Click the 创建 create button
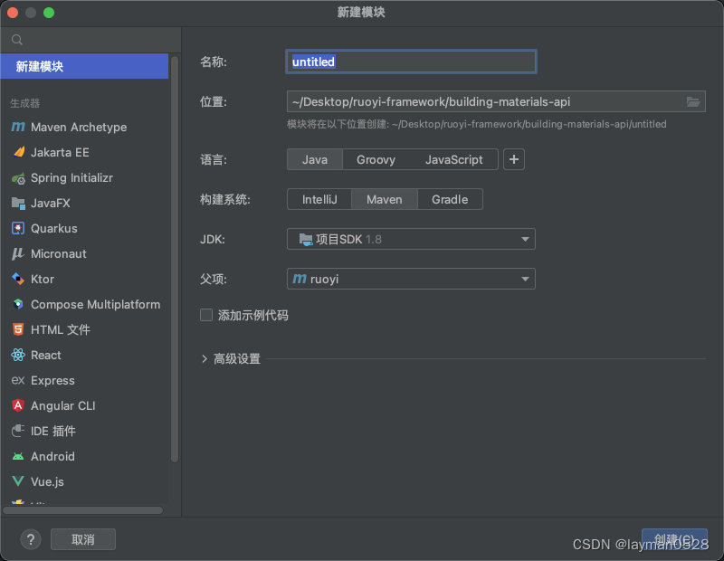The height and width of the screenshot is (561, 724). click(x=674, y=539)
